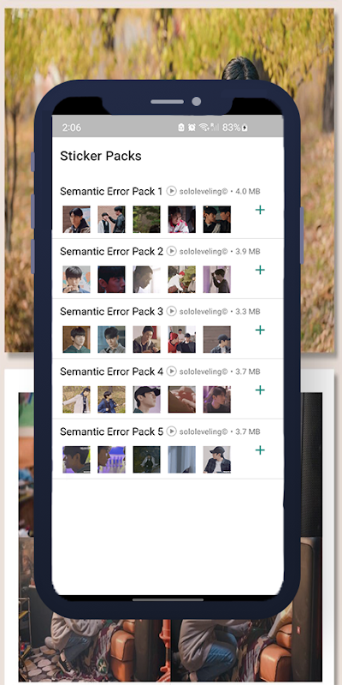Click animated play icon beside Pack 3 title
Image resolution: width=342 pixels, height=685 pixels.
coord(172,311)
